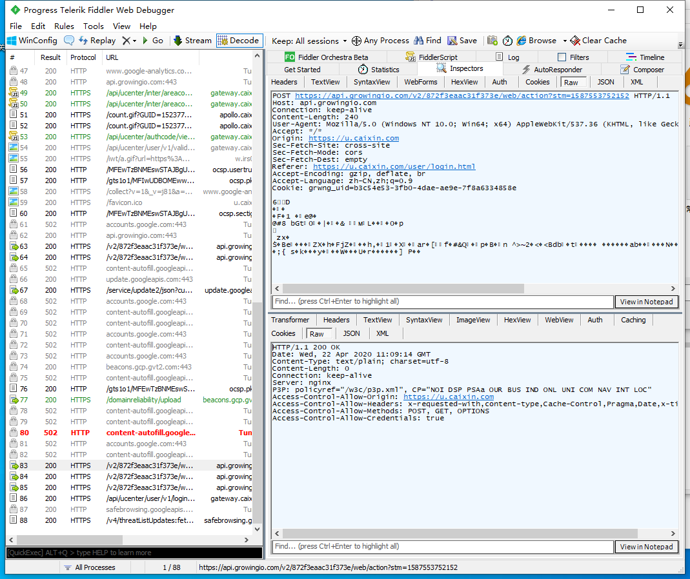
Task: Open the Filters tab
Action: 573,57
